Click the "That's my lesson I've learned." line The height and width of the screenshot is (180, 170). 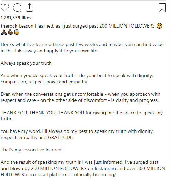(x=32, y=150)
